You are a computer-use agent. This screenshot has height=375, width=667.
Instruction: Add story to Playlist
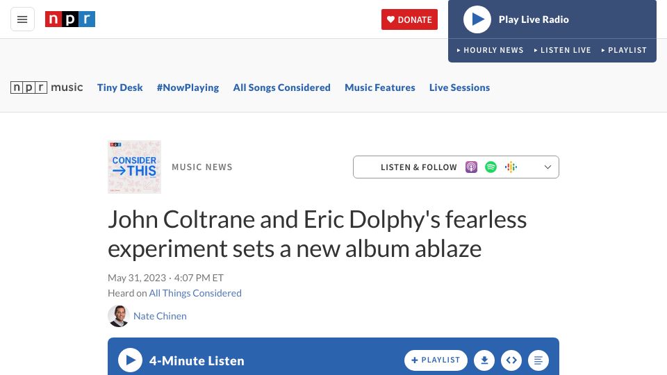436,360
